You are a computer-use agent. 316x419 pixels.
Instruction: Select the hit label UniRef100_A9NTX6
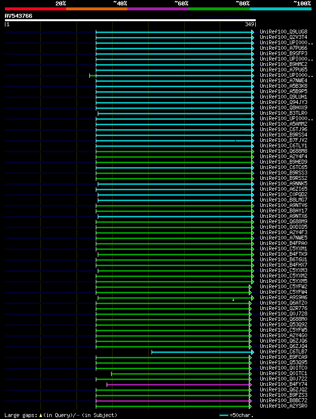[x=283, y=216]
